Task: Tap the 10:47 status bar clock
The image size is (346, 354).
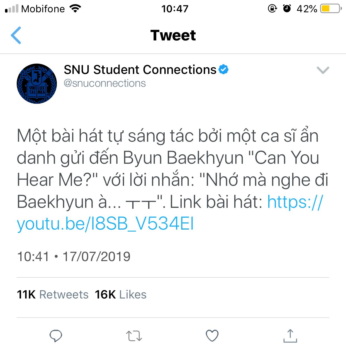Action: pyautogui.click(x=175, y=9)
